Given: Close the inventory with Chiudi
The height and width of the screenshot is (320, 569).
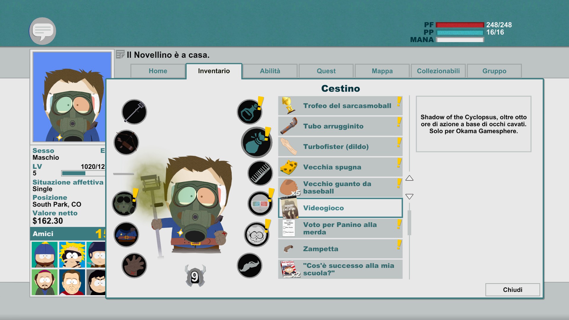Looking at the screenshot, I should click(513, 290).
